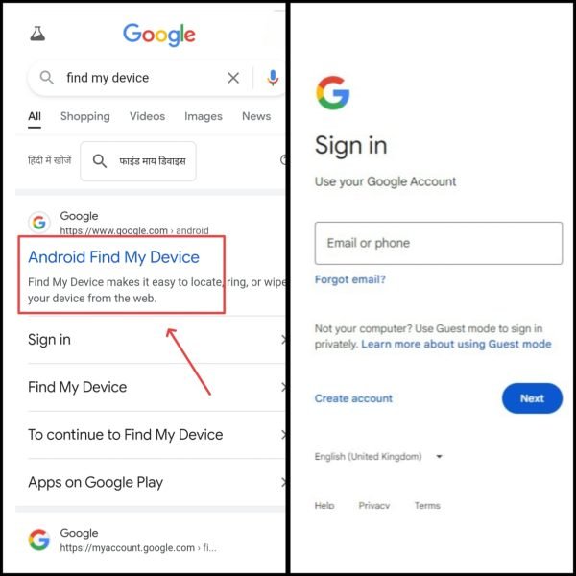Select the Hindi search suggestion chip

(x=138, y=161)
